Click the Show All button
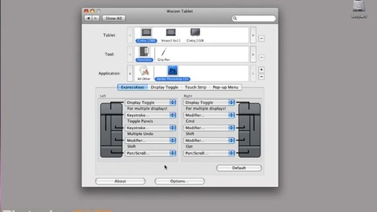This screenshot has width=377, height=212. (x=114, y=18)
